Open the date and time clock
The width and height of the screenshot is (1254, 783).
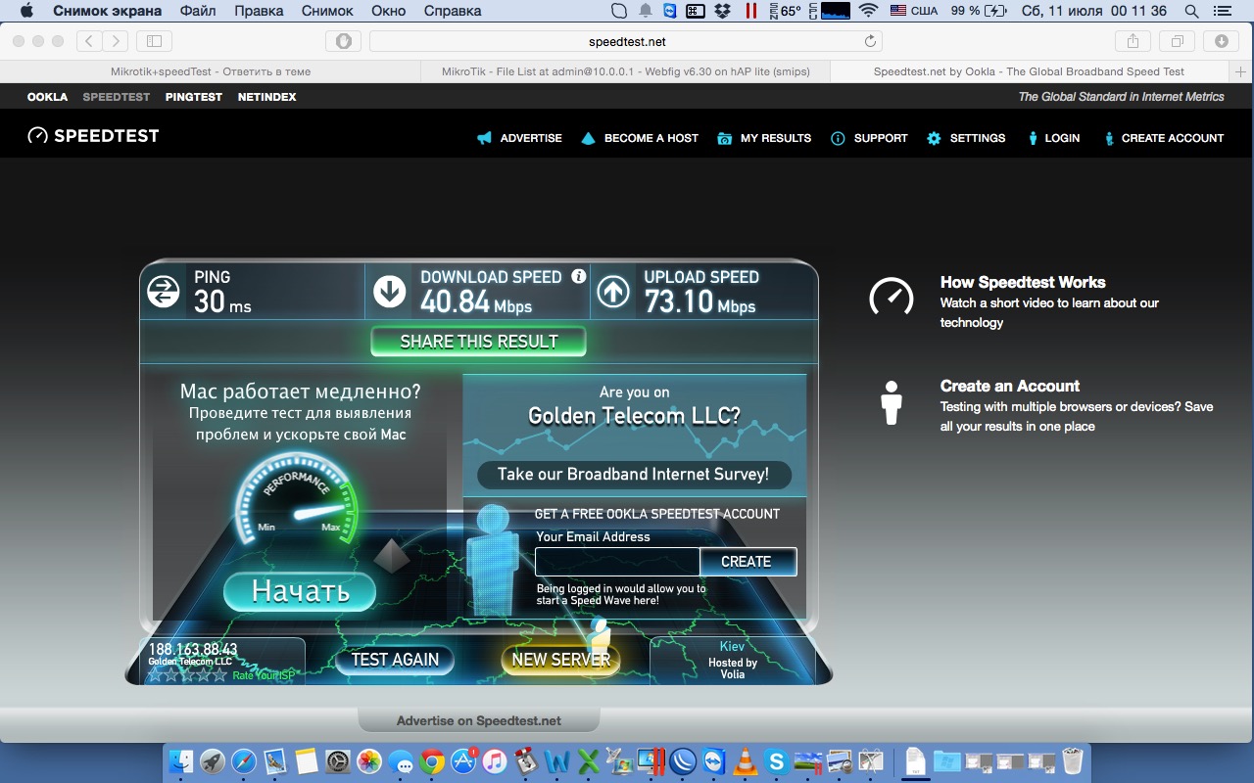pos(1092,11)
